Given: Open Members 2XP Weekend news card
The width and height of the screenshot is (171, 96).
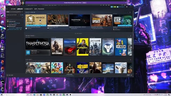Looking at the screenshot, I should tap(123, 20).
